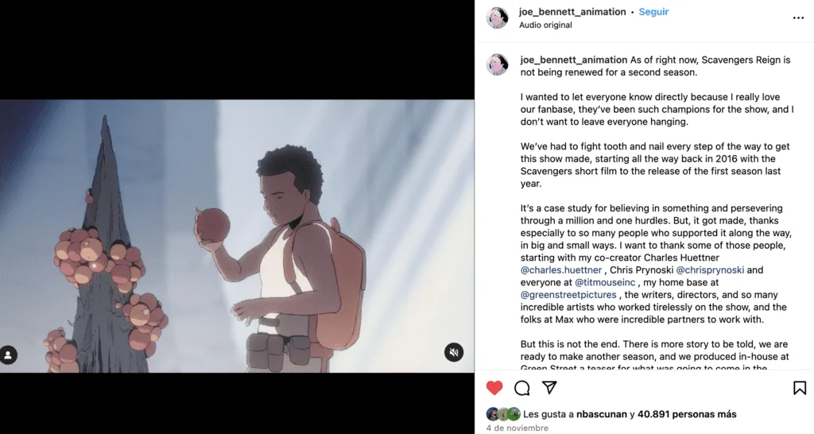The width and height of the screenshot is (814, 434).
Task: Unmute the video with speaker icon
Action: [454, 352]
